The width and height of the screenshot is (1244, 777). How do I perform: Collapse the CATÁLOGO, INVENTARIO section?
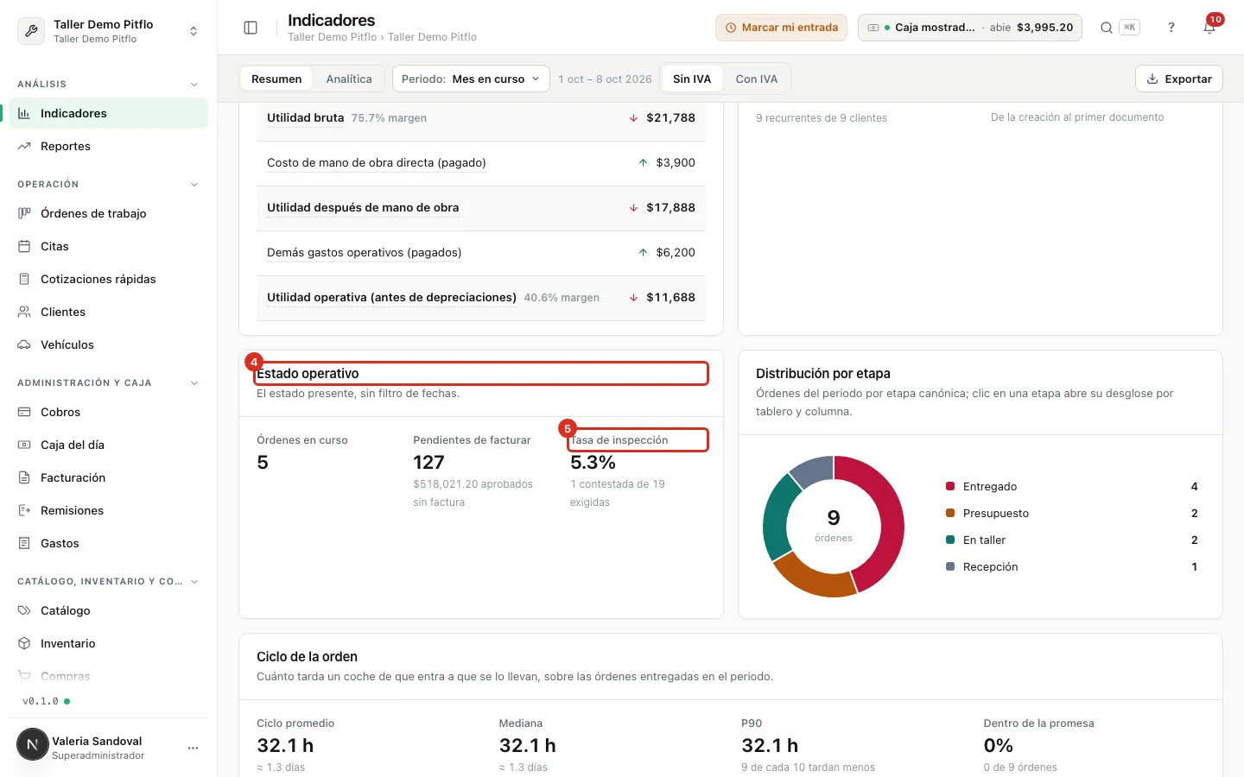194,581
